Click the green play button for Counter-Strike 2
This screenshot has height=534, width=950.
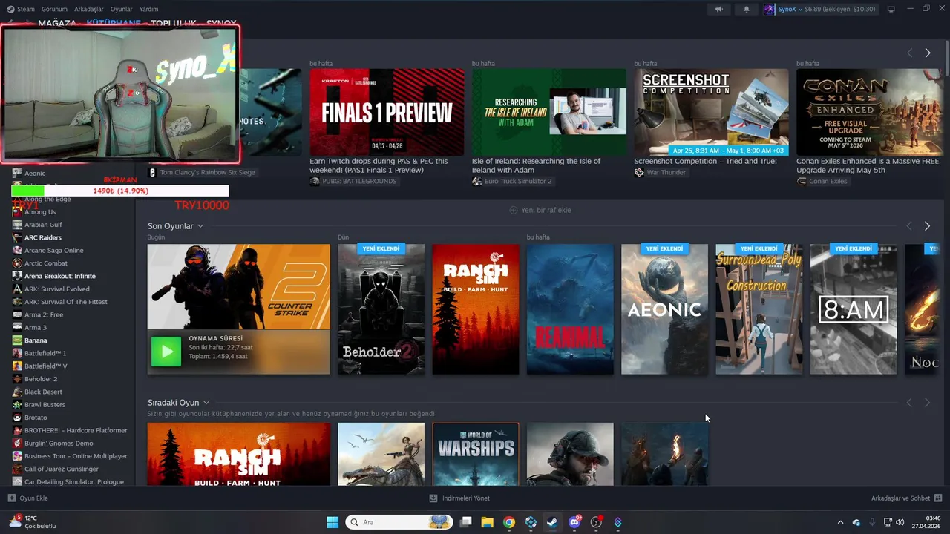[x=166, y=352]
